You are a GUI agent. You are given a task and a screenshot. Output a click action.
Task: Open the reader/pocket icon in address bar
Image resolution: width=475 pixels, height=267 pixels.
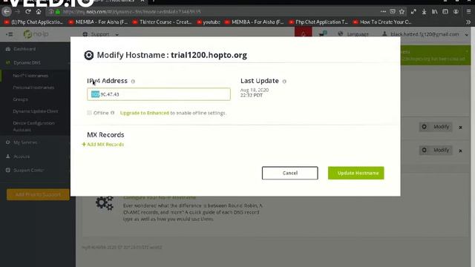point(393,12)
